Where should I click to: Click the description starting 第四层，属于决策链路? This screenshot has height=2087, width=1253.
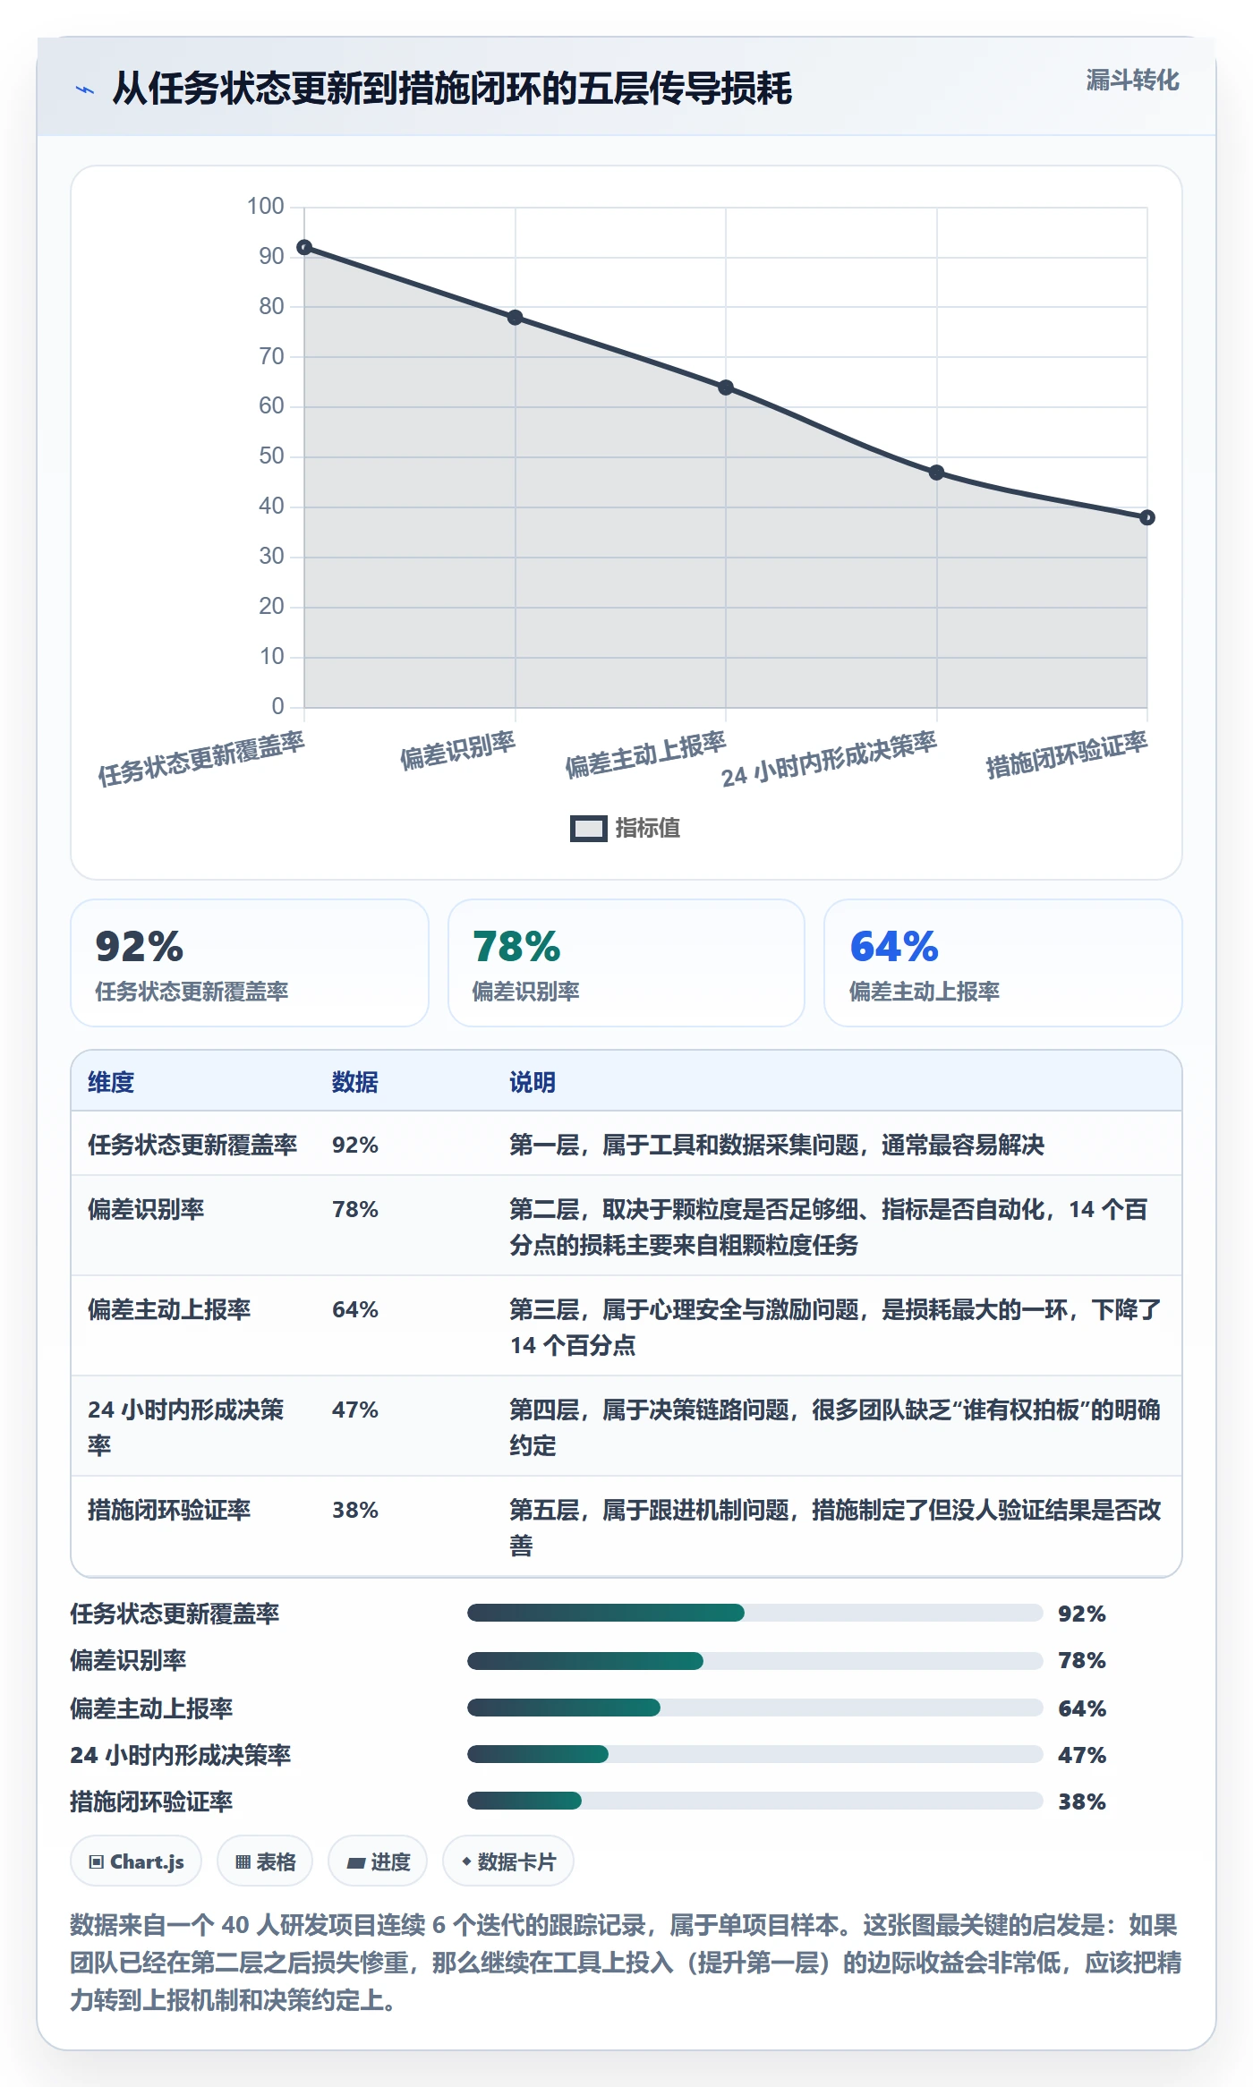pyautogui.click(x=835, y=1427)
